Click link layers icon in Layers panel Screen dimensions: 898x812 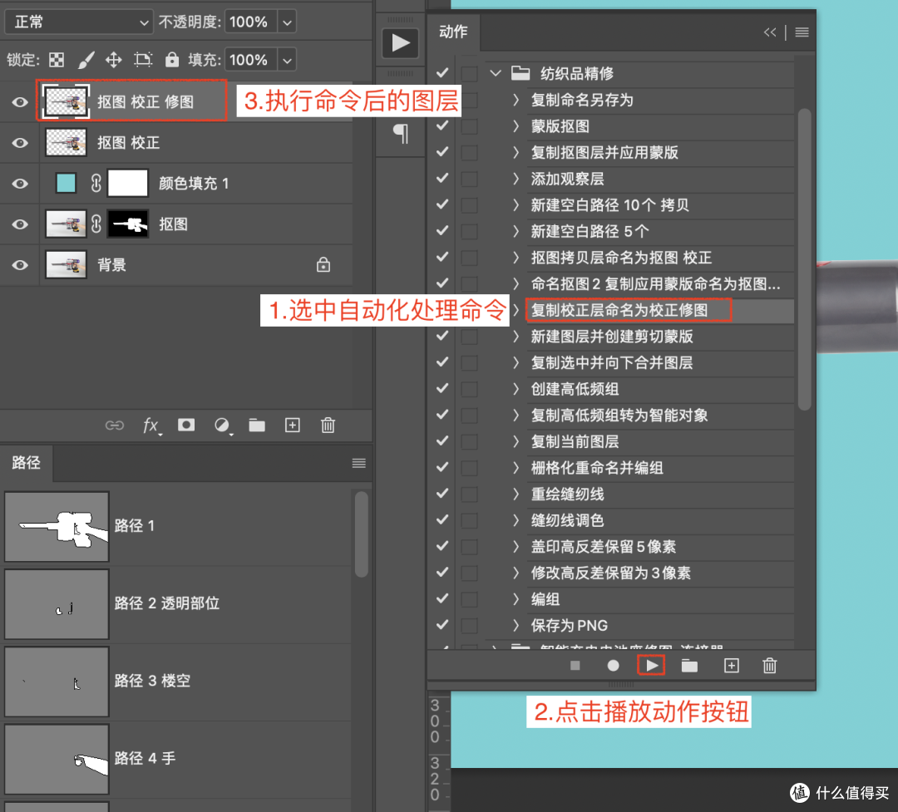click(x=114, y=426)
